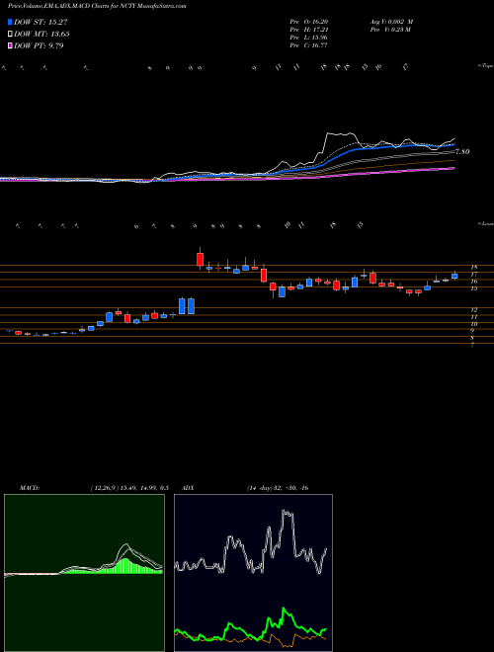Click the chart title mentioning NCTY MunafaSutra.com
Image resolution: width=494 pixels, height=652 pixels.
tap(97, 6)
